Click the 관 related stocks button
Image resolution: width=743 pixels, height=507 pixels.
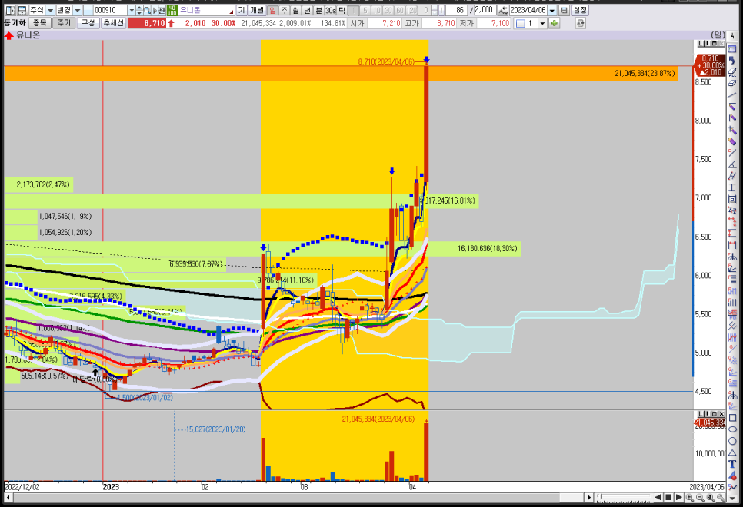pos(162,10)
